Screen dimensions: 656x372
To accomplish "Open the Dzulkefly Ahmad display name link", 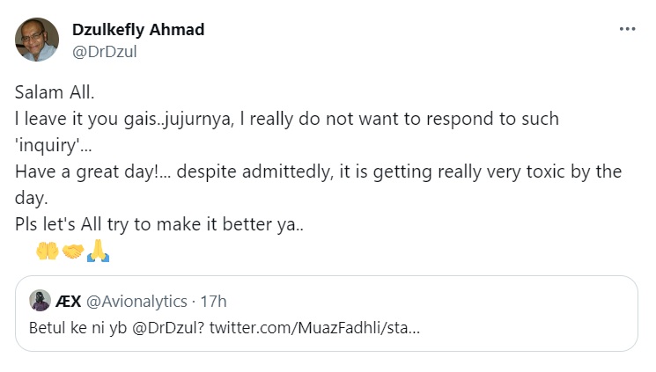I will [x=137, y=30].
